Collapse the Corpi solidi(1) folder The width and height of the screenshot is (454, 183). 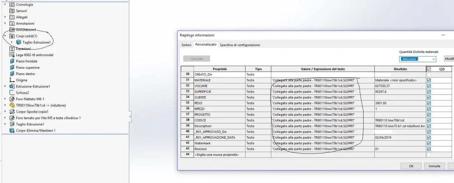click(x=5, y=36)
